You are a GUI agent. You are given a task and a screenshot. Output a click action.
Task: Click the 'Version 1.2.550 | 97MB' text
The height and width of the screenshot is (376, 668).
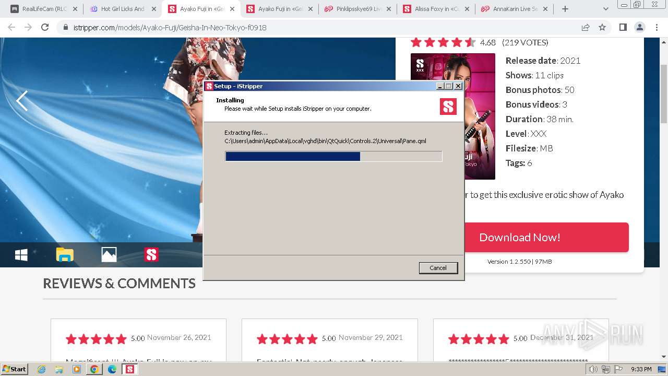point(519,262)
